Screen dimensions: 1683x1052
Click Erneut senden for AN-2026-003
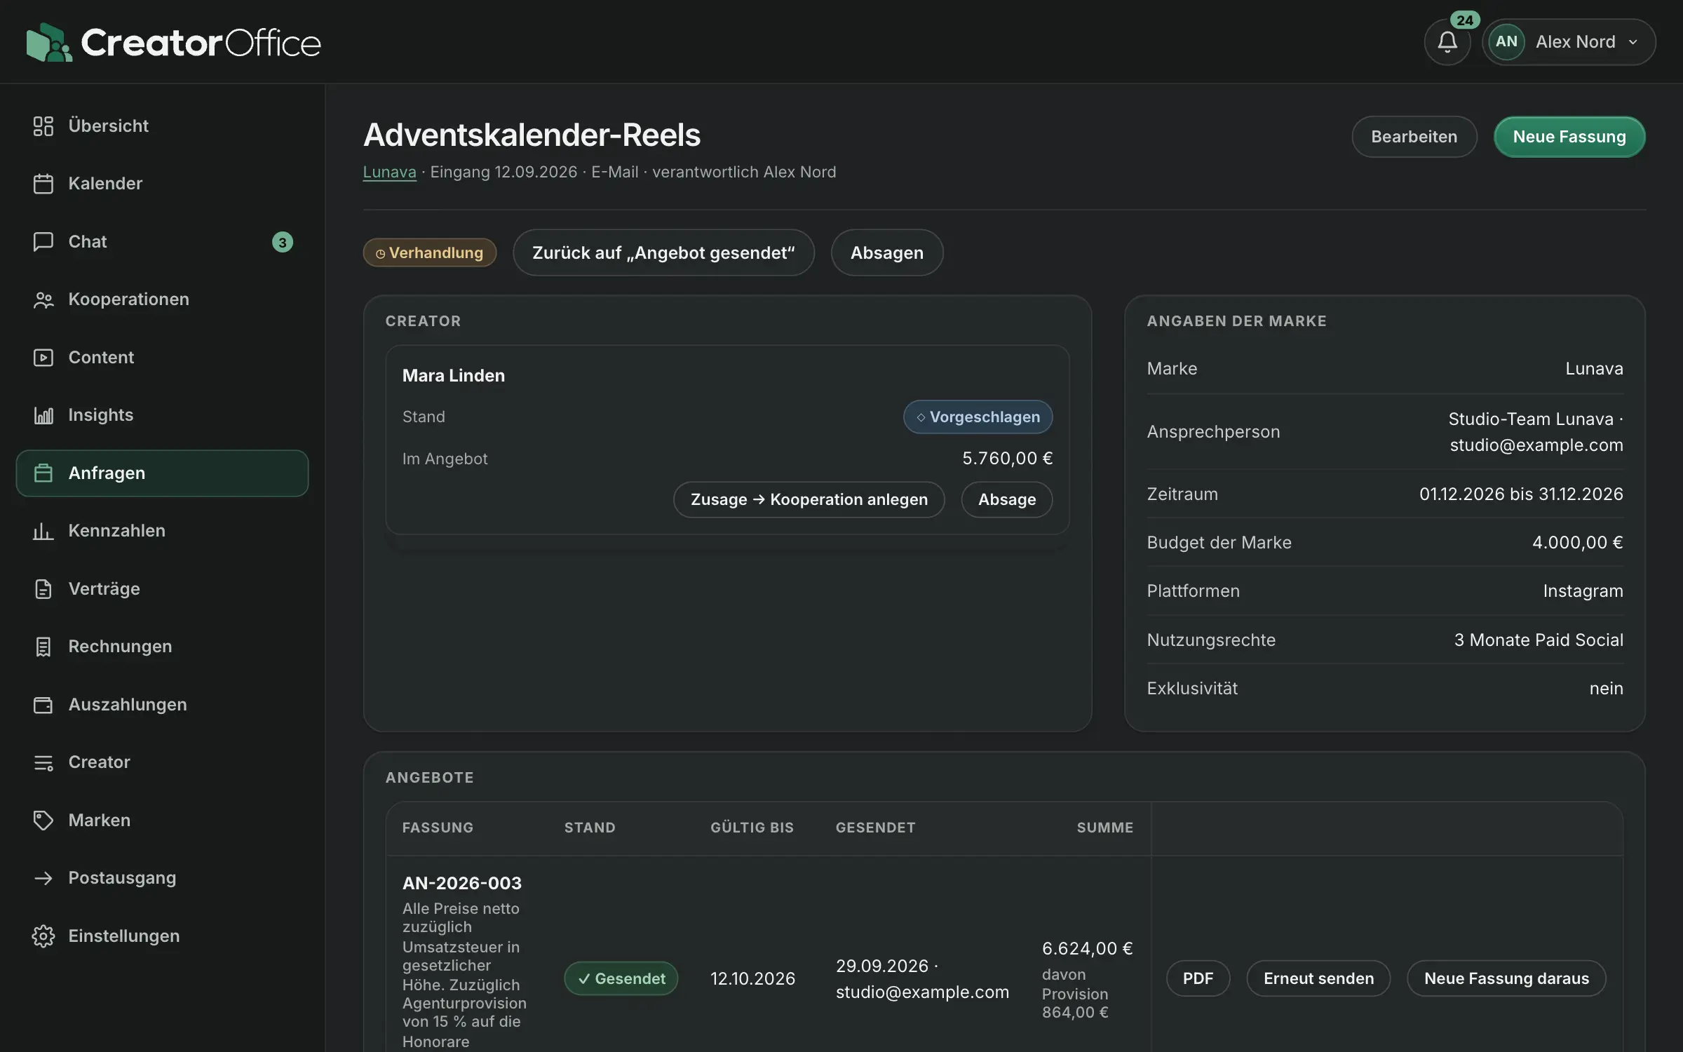tap(1318, 978)
